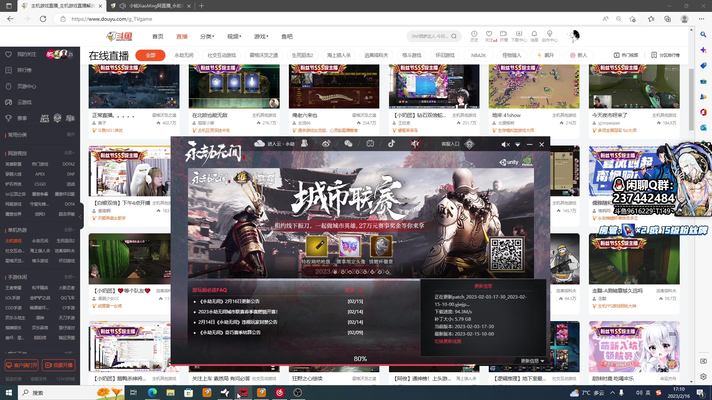The height and width of the screenshot is (400, 712).
Task: Open 排行榜 in left sidebar
Action: click(x=24, y=70)
